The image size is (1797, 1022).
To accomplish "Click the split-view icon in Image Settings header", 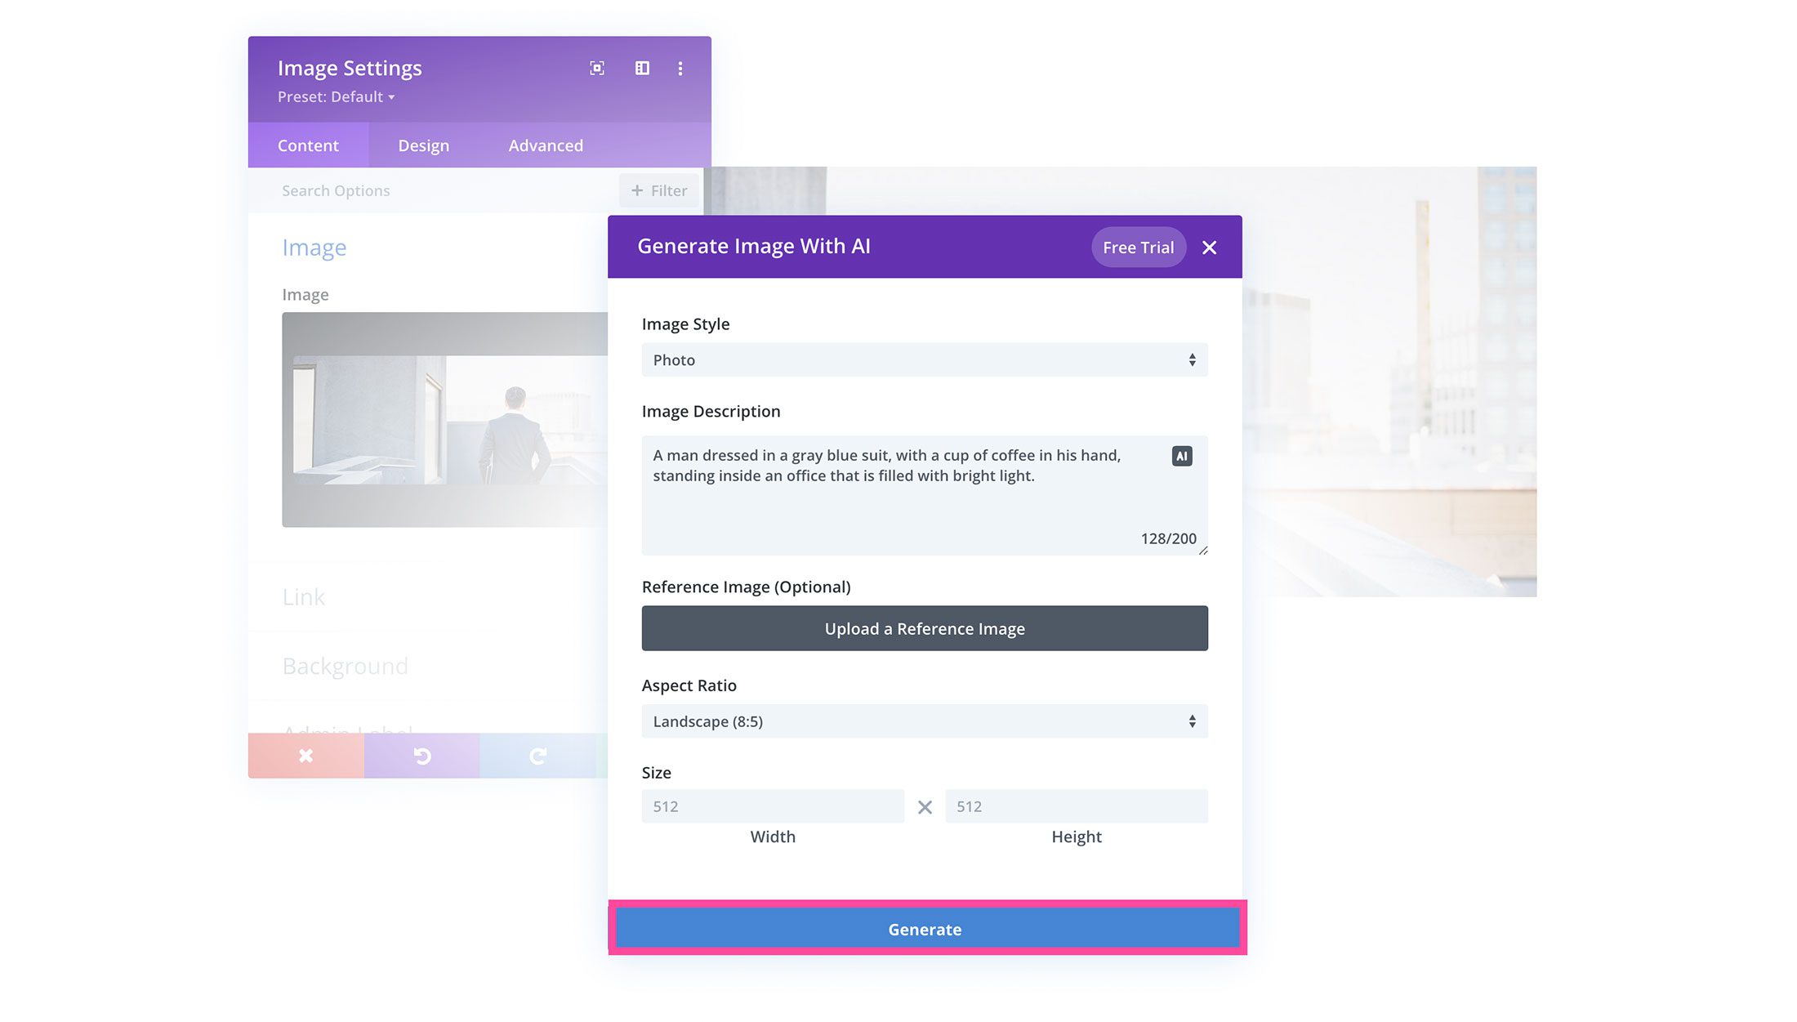I will (640, 68).
